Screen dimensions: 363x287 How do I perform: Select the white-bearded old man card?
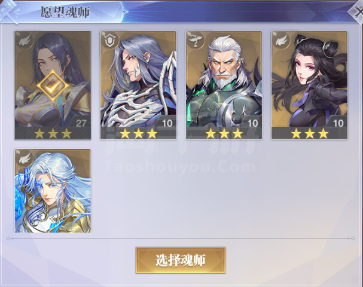click(x=224, y=85)
